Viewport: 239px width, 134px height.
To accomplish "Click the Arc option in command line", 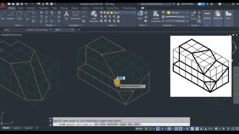I will [x=97, y=124].
